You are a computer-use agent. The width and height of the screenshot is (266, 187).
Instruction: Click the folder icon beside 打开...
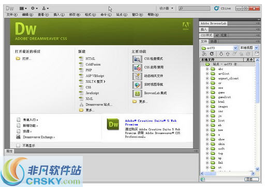point(18,58)
